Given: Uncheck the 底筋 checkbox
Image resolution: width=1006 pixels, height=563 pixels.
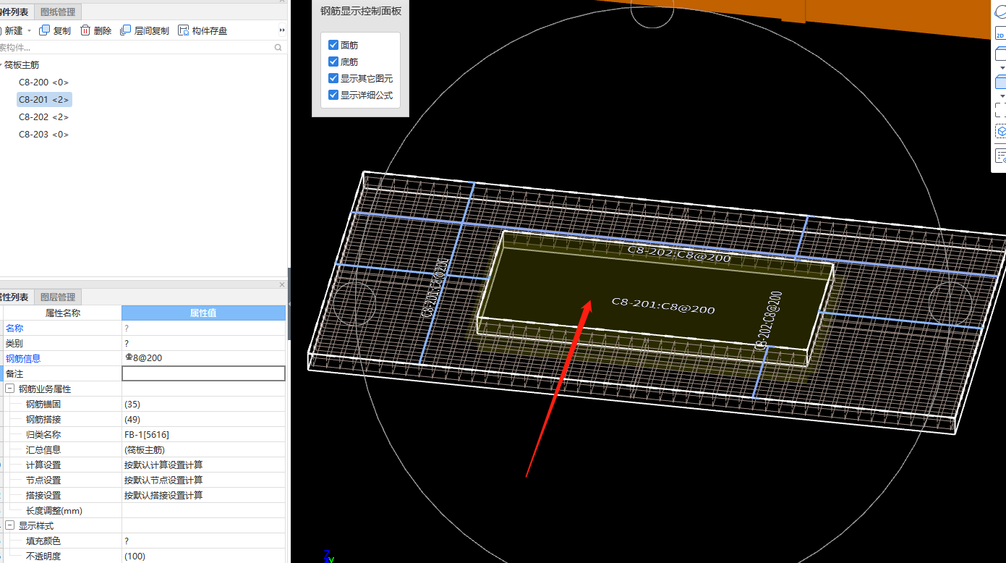Looking at the screenshot, I should tap(333, 62).
